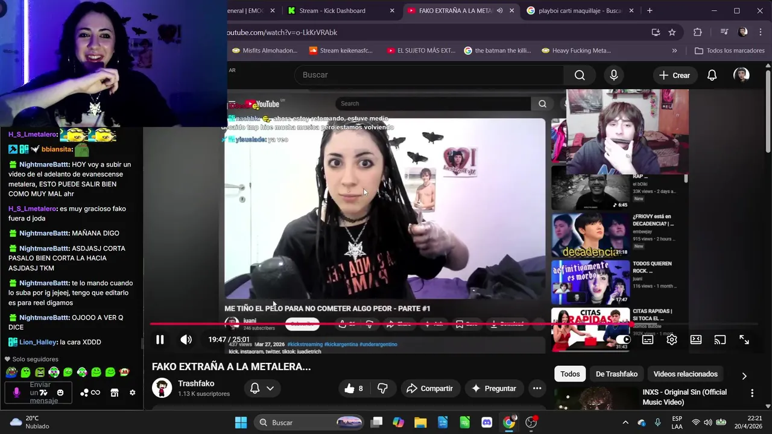Open Kick chat settings gear
Screen dimensions: 772x434
click(133, 393)
